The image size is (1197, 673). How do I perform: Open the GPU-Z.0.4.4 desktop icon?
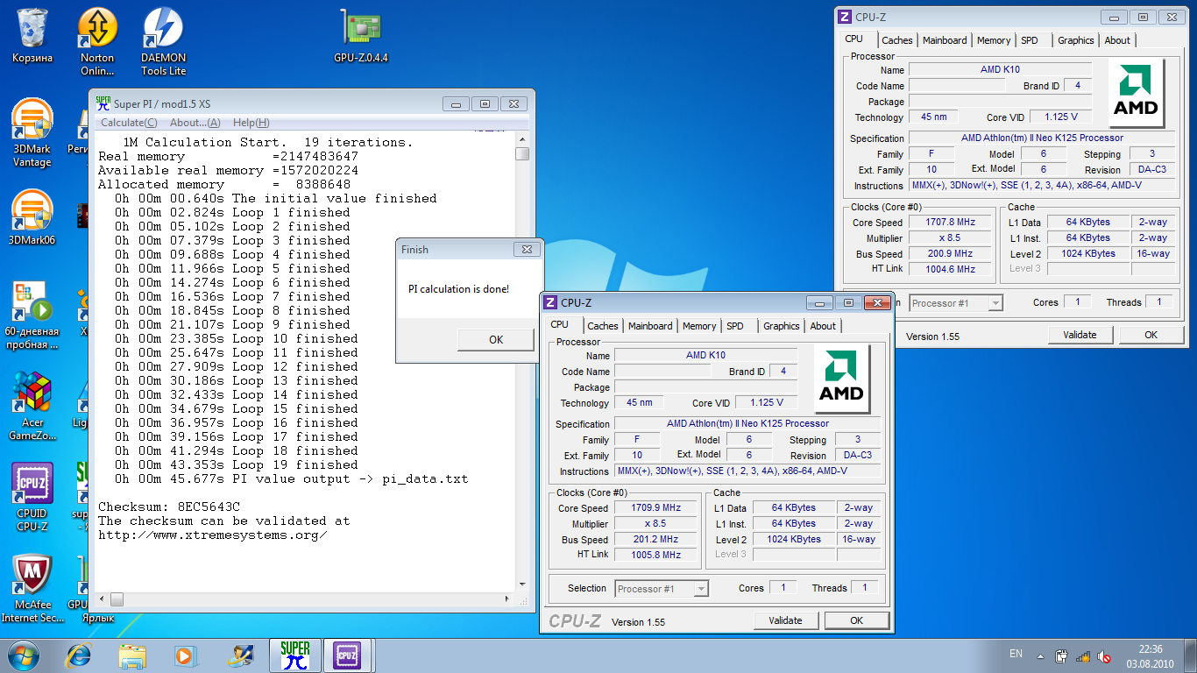(x=361, y=36)
